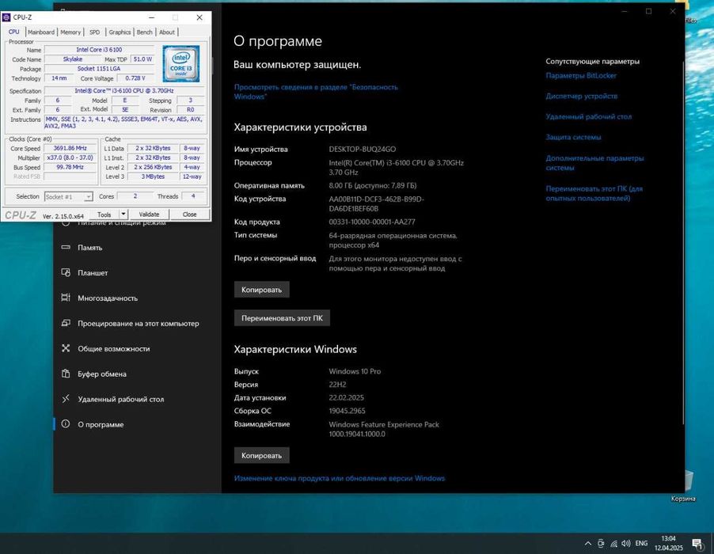This screenshot has height=554, width=714.
Task: Click the CPU-Z title bar app icon
Action: 6,17
